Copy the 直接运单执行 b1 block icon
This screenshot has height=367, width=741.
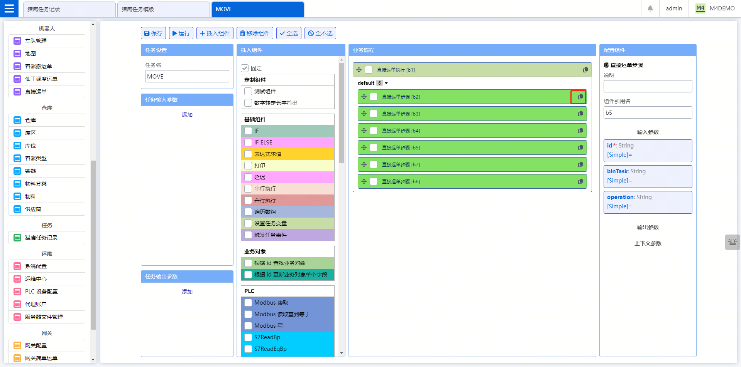(585, 70)
